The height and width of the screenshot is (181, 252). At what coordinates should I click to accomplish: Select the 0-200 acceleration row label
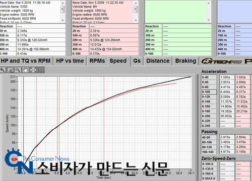click(209, 116)
